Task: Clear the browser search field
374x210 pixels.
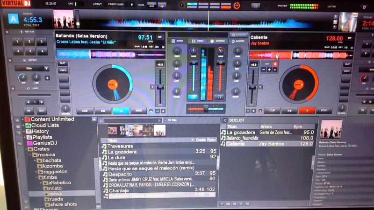Action: pyautogui.click(x=159, y=120)
